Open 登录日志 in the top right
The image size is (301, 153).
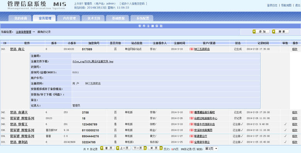[x=272, y=5]
